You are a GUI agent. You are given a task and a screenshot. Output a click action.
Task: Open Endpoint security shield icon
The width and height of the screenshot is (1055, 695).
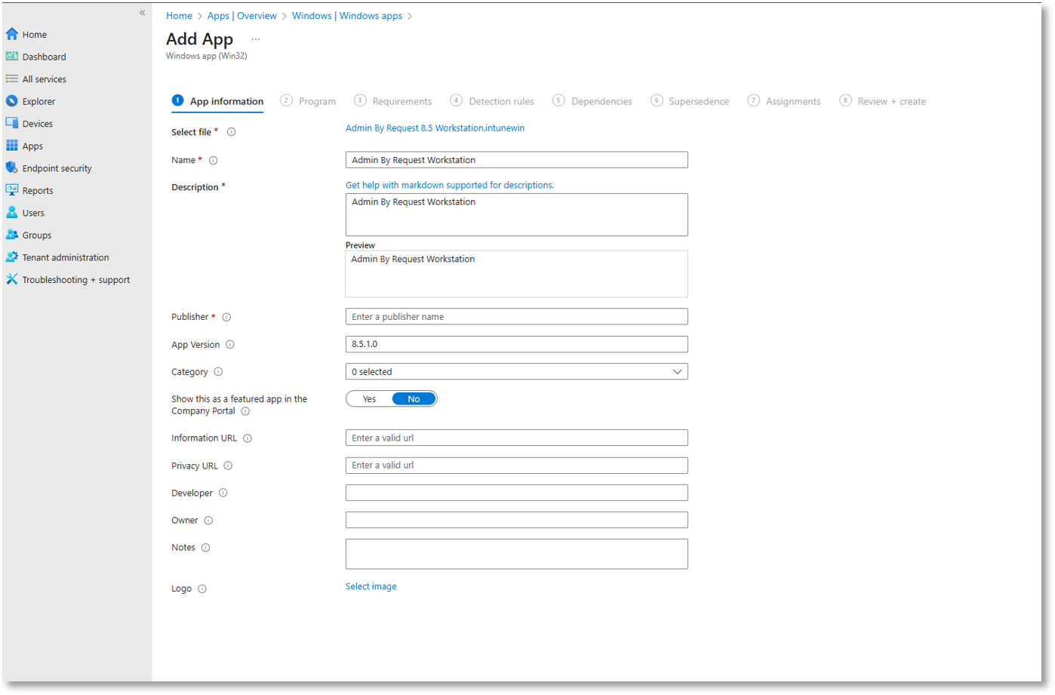(x=12, y=168)
